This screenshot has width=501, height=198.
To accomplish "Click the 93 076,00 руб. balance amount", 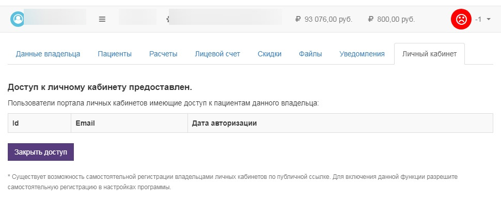I will pyautogui.click(x=328, y=19).
